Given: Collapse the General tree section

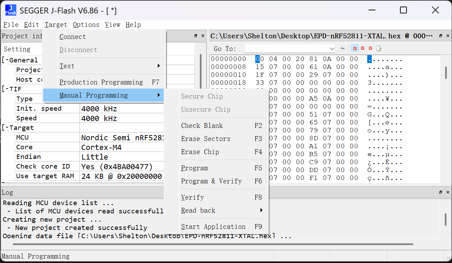Looking at the screenshot, I should pyautogui.click(x=6, y=60).
